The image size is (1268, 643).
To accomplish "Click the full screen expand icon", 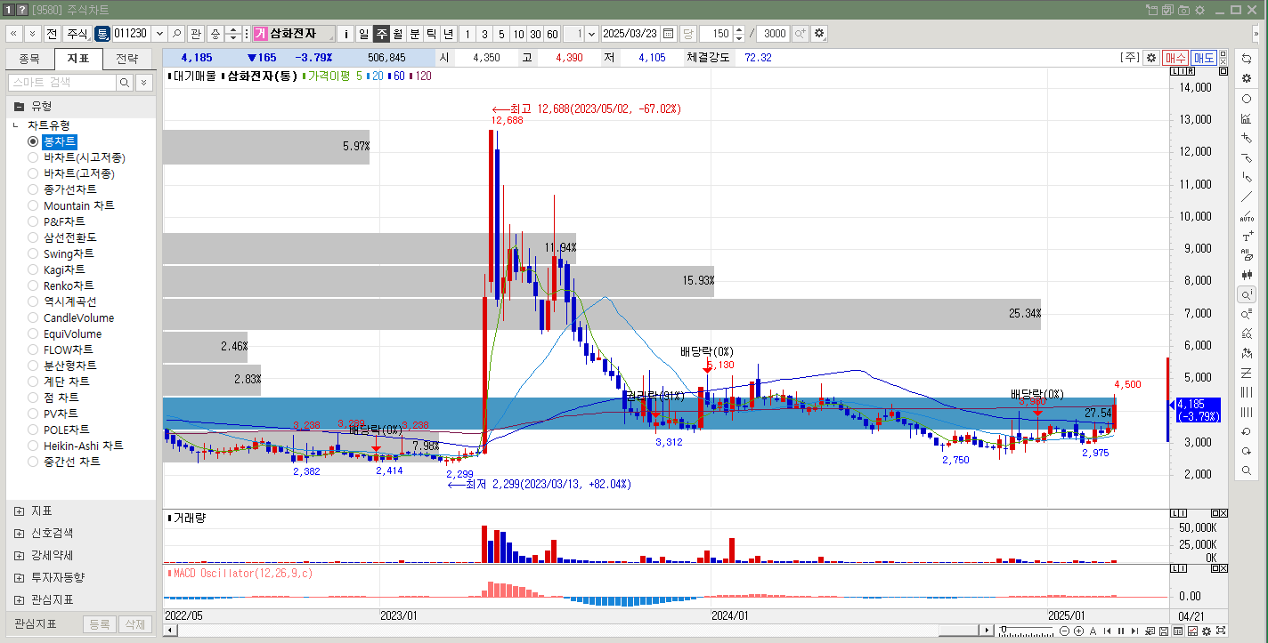I will [x=1221, y=631].
